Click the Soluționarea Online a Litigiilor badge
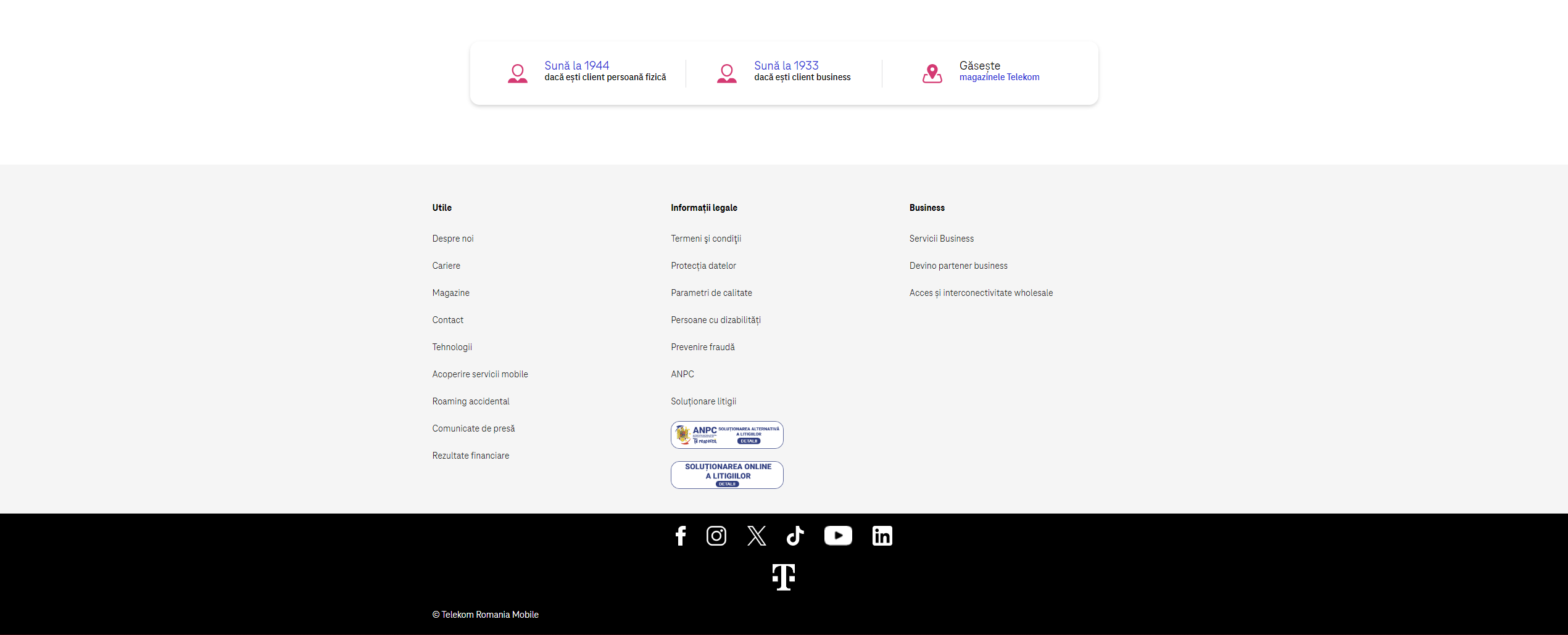 pyautogui.click(x=726, y=475)
